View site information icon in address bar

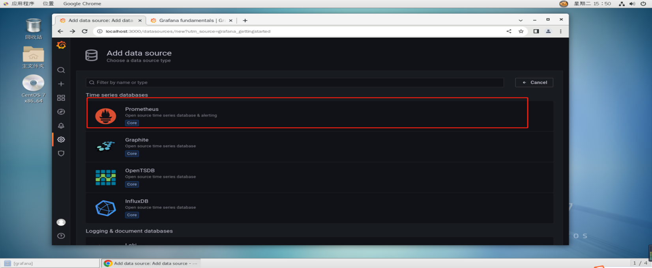[100, 31]
